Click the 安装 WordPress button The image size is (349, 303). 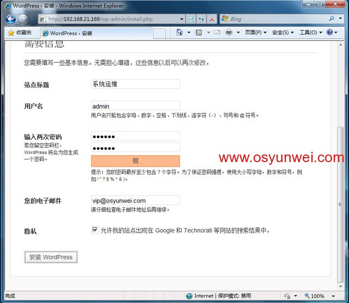tap(51, 257)
